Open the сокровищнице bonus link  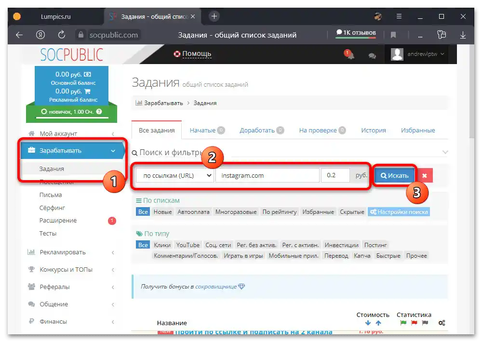[x=216, y=287]
